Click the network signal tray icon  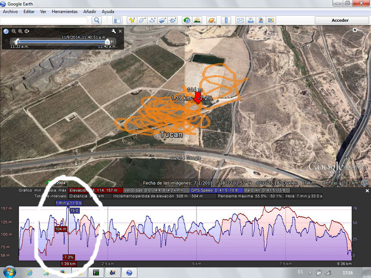(328, 273)
